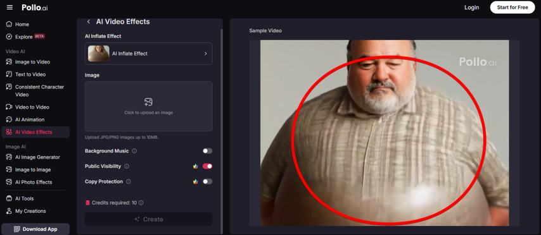541x235 pixels.
Task: Click the QR code icon on Download App
Action: point(17,229)
